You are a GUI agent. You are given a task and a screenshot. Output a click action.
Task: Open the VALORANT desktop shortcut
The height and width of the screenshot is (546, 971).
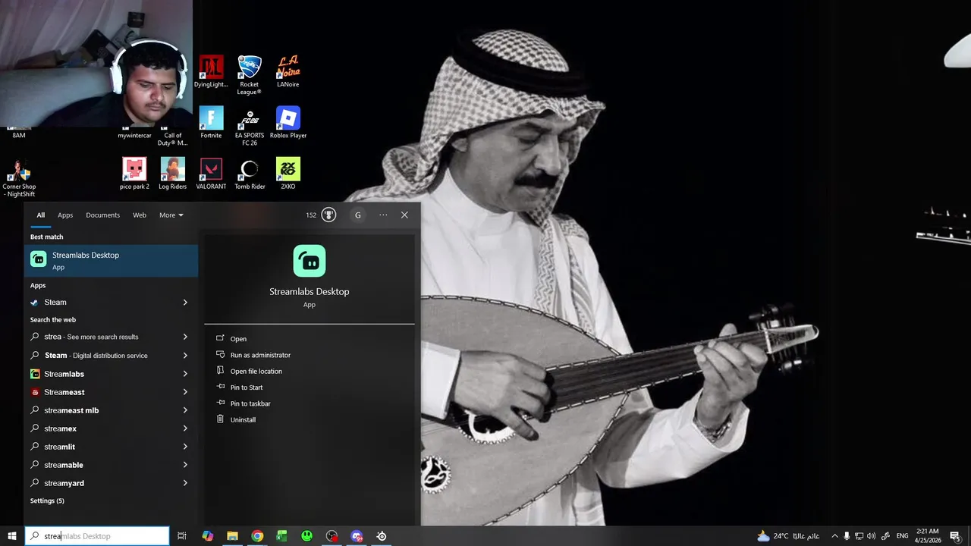click(x=211, y=174)
